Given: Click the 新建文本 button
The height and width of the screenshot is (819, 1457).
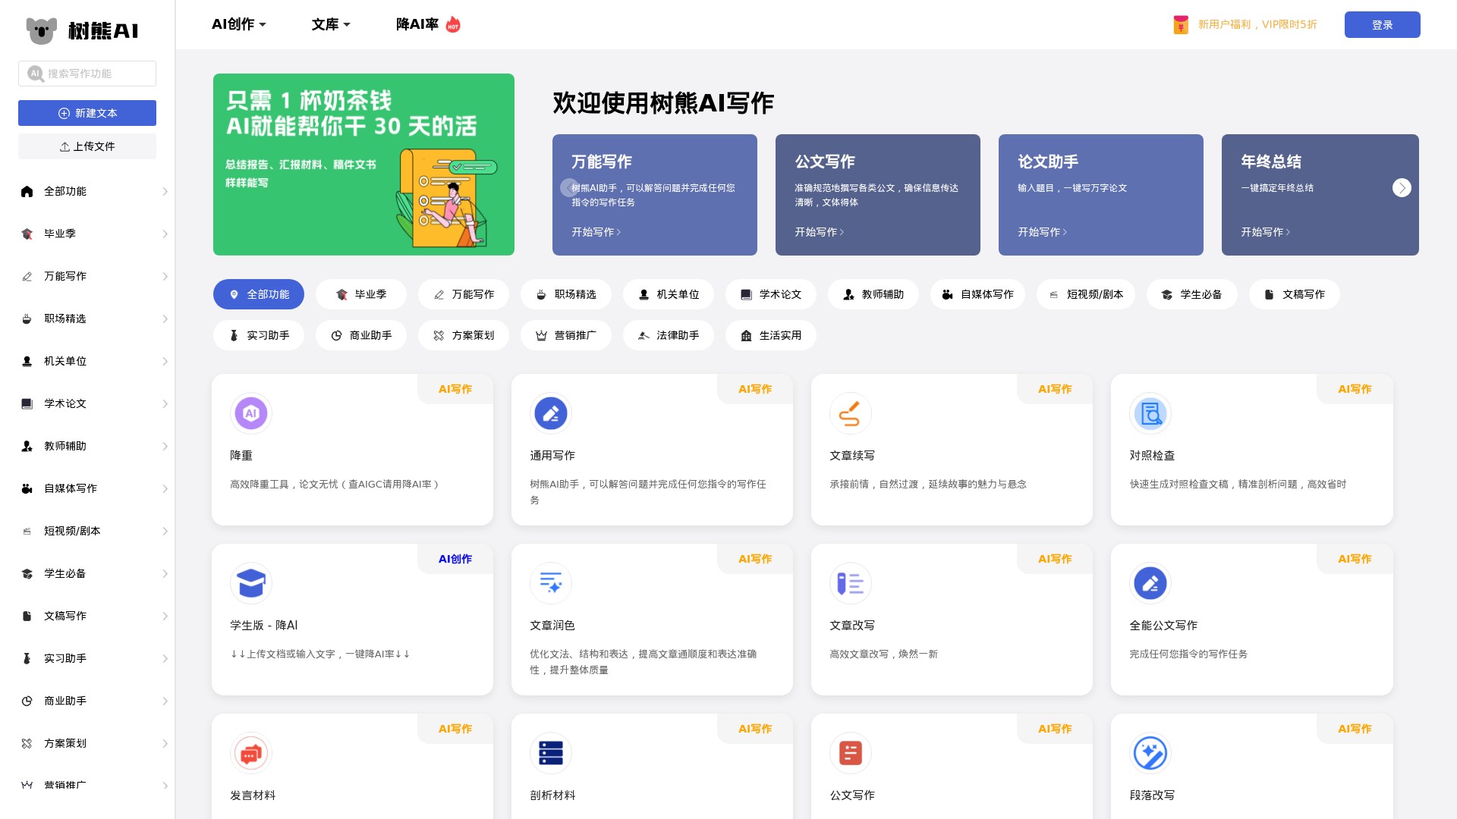Looking at the screenshot, I should click(x=87, y=113).
